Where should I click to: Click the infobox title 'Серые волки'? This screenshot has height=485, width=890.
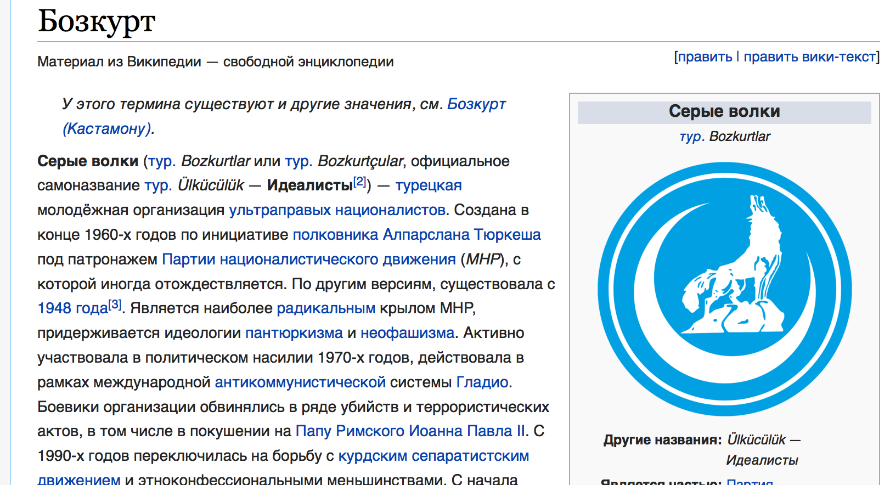click(724, 111)
